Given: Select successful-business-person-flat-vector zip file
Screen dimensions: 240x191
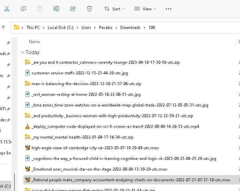Looking at the screenshot, I should [x=93, y=190].
